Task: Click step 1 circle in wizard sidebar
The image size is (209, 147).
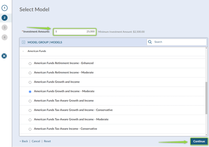Action: [x=4, y=8]
